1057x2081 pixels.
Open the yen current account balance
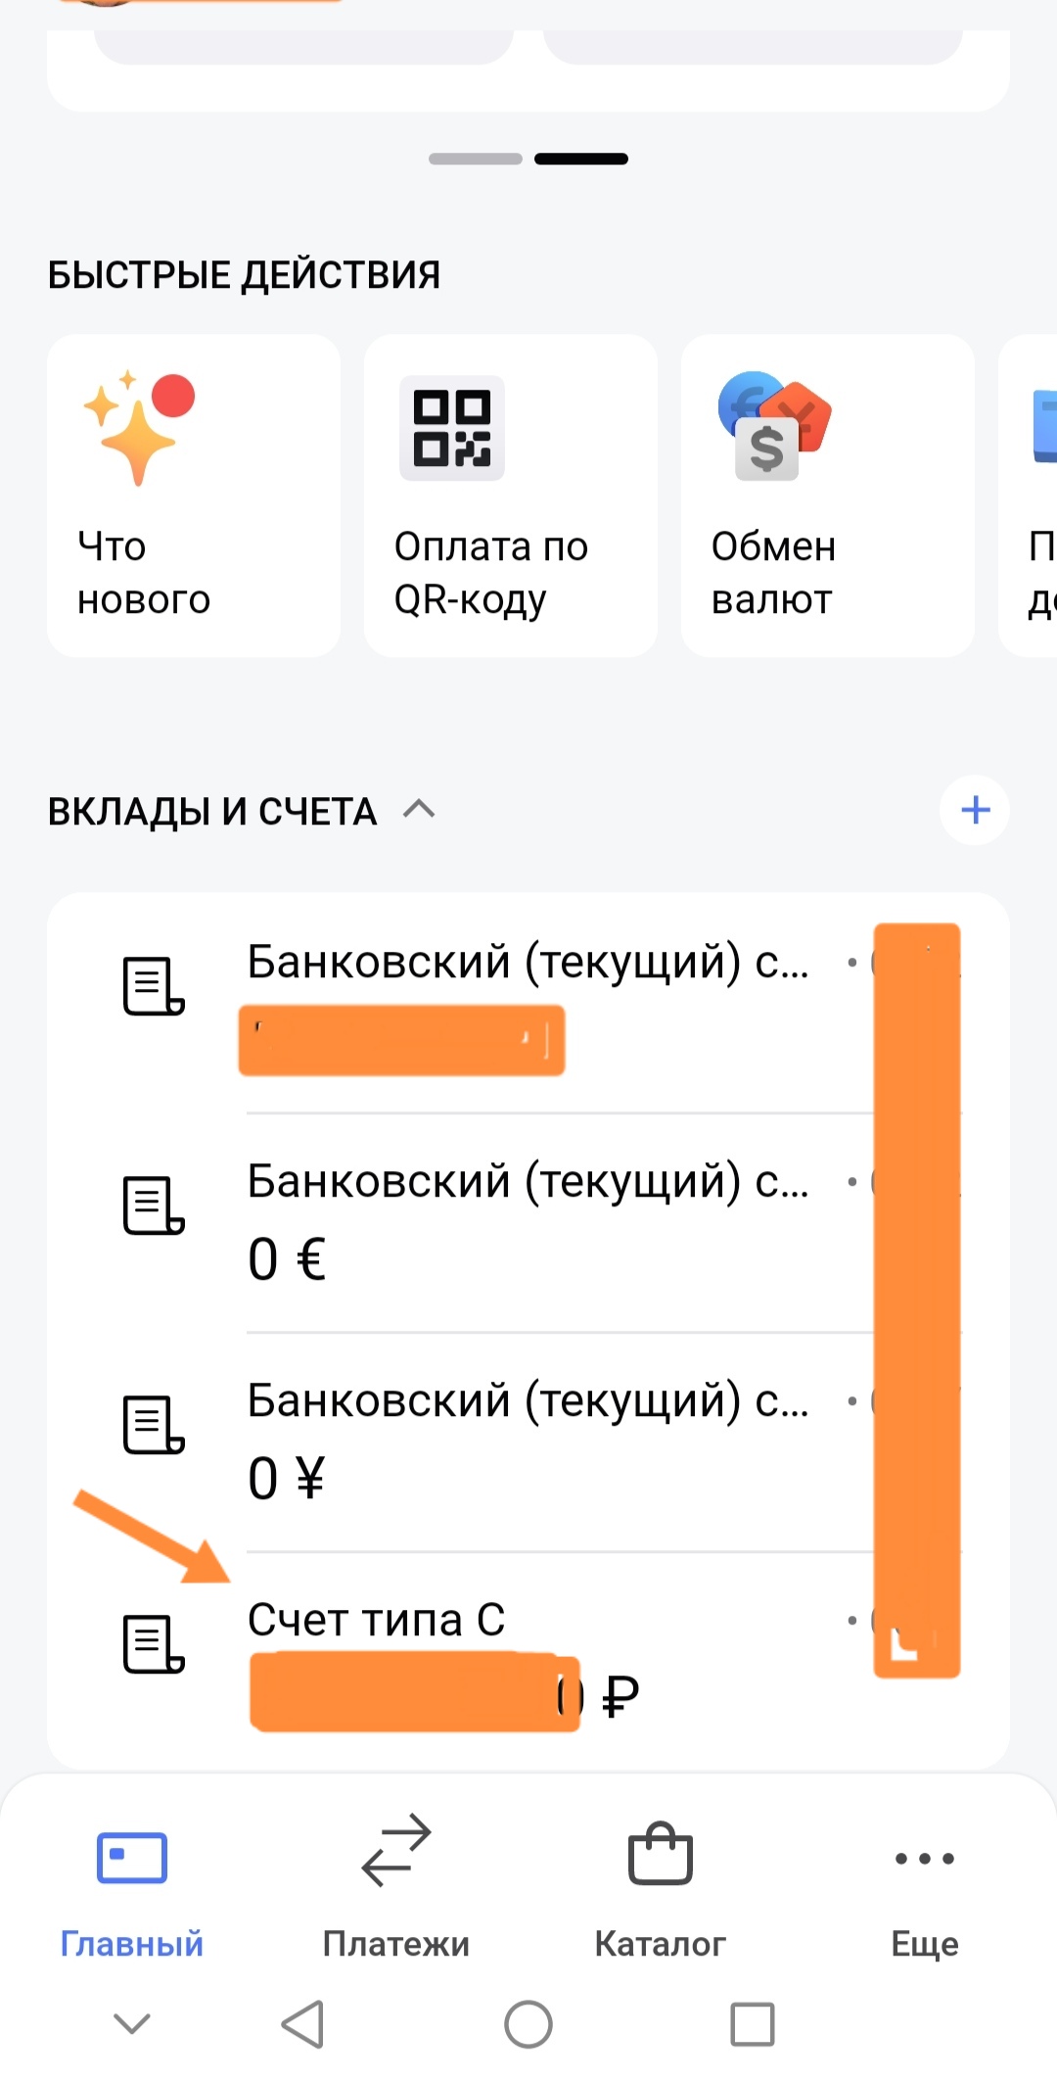[286, 1478]
